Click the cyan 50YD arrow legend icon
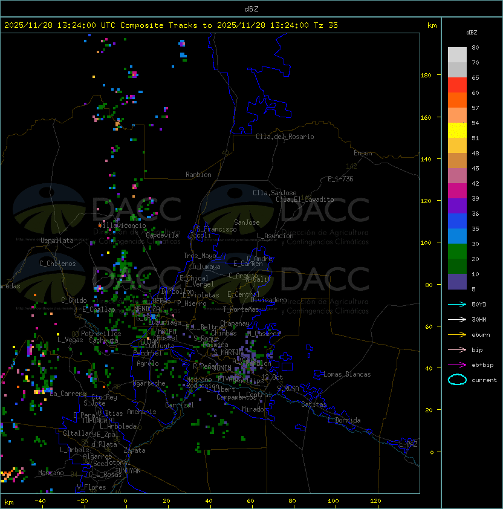The image size is (503, 509). (x=457, y=304)
